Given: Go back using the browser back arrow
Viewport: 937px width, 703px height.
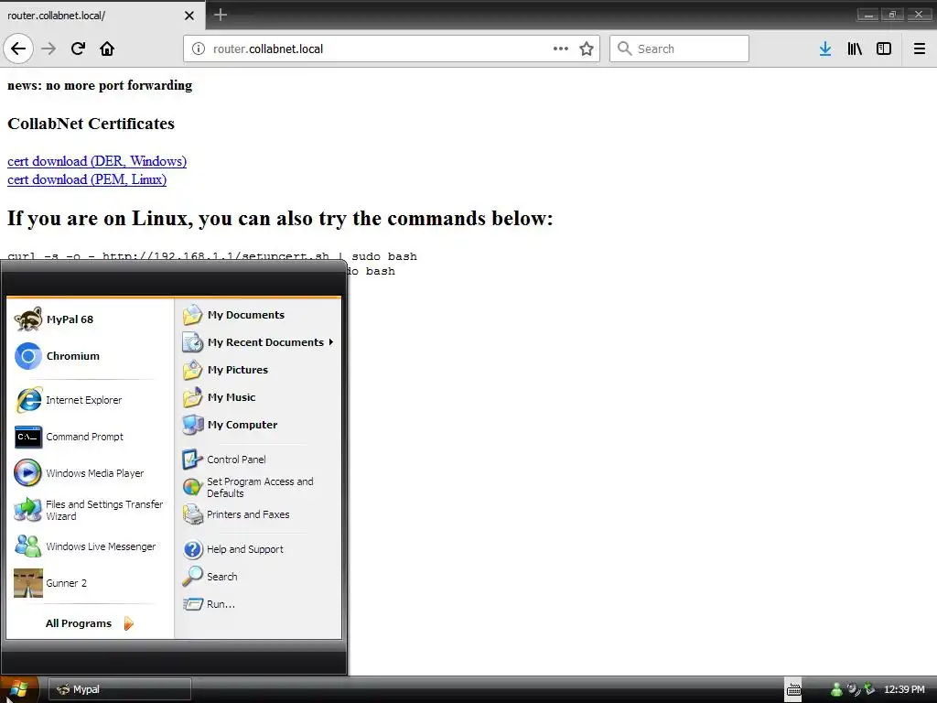Looking at the screenshot, I should [x=18, y=49].
